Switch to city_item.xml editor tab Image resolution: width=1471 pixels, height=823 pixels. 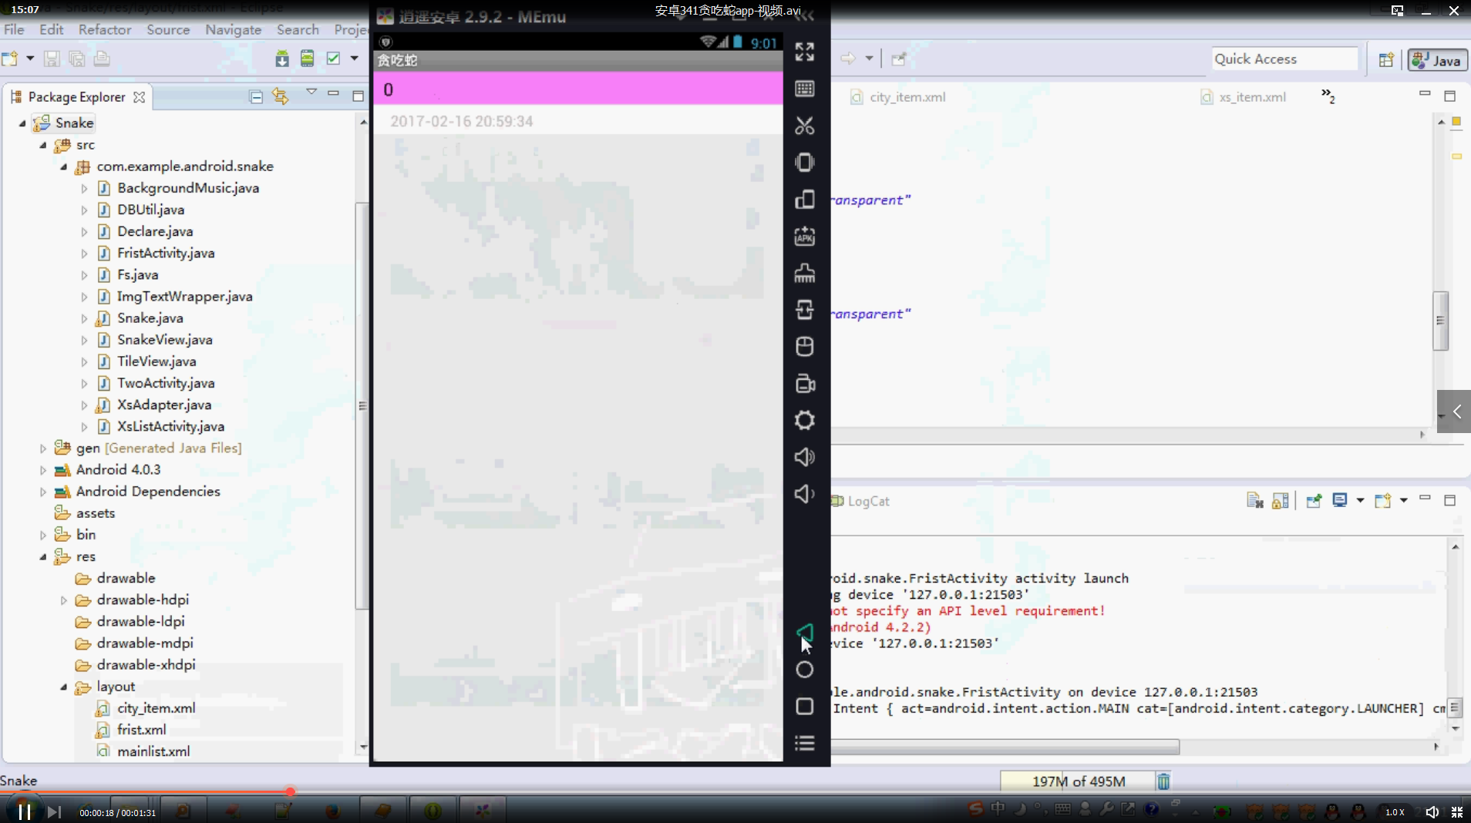click(898, 97)
